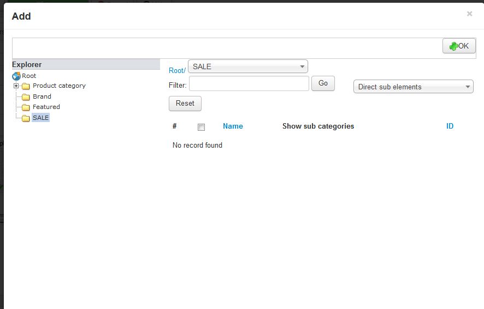The height and width of the screenshot is (309, 484).
Task: Open the Root/ breadcrumb link
Action: coord(177,70)
